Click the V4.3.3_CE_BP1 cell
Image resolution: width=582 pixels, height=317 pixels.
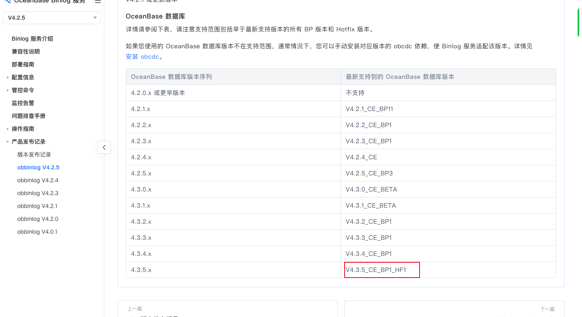448,237
